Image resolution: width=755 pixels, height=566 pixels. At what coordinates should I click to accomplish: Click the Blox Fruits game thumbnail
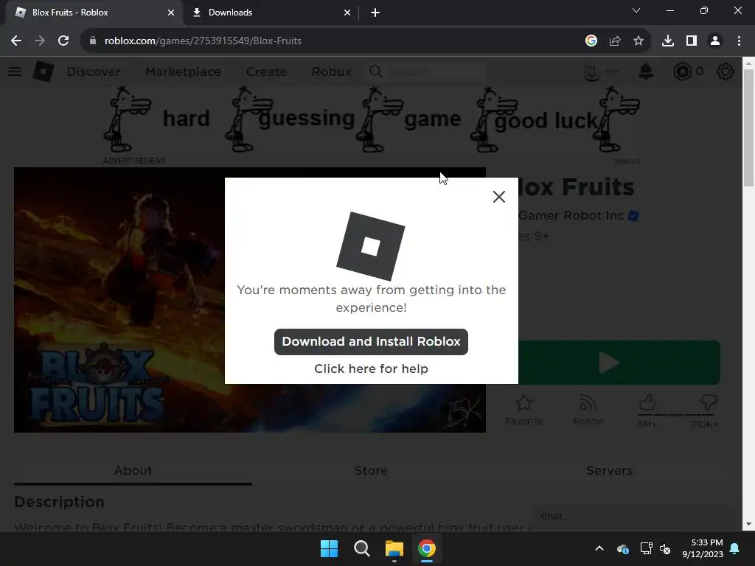tap(249, 300)
